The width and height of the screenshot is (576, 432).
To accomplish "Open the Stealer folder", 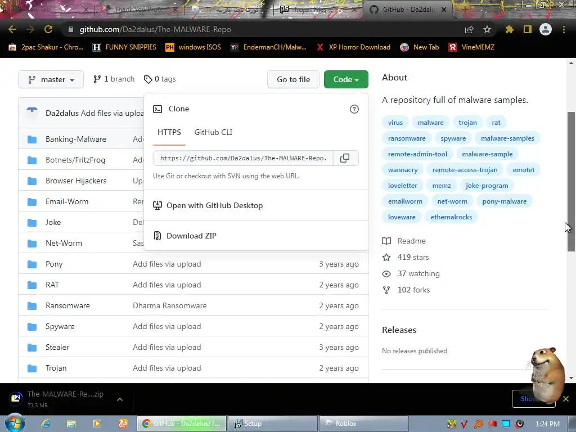I will click(57, 347).
